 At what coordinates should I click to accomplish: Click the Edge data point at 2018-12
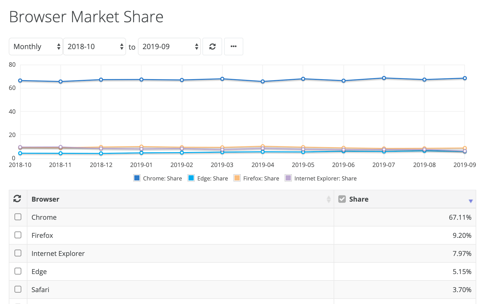click(101, 154)
